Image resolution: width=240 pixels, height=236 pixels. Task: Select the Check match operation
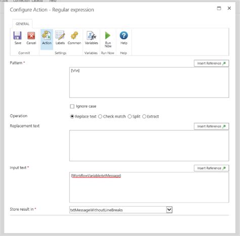100,116
